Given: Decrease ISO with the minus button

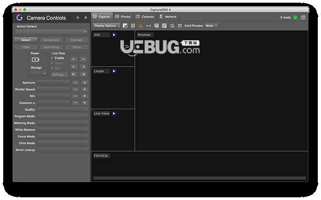Looking at the screenshot, I should click(75, 96).
